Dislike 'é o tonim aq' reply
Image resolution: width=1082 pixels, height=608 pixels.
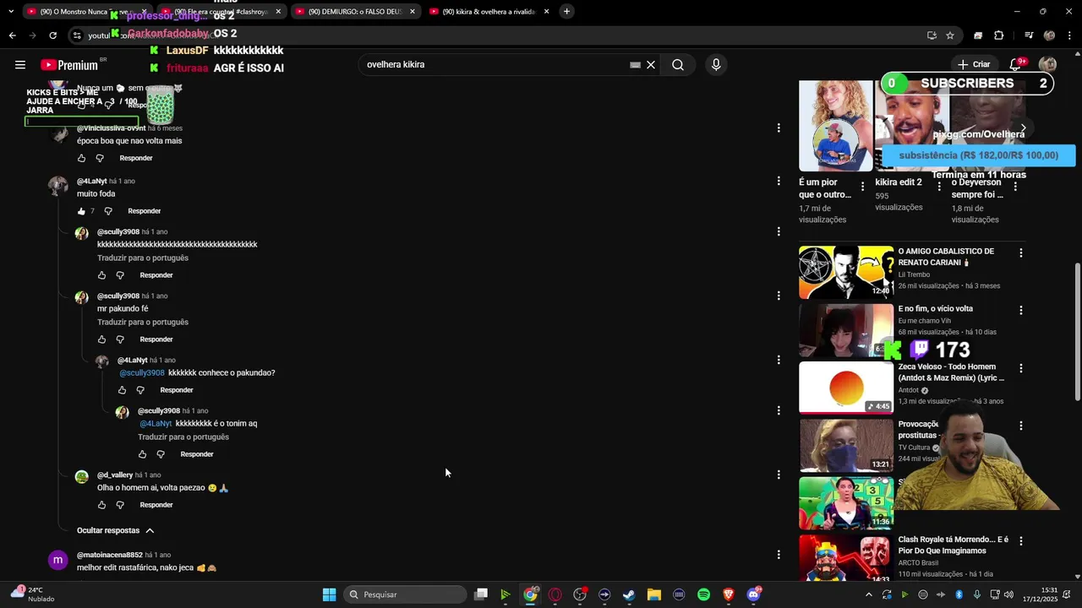click(x=161, y=454)
